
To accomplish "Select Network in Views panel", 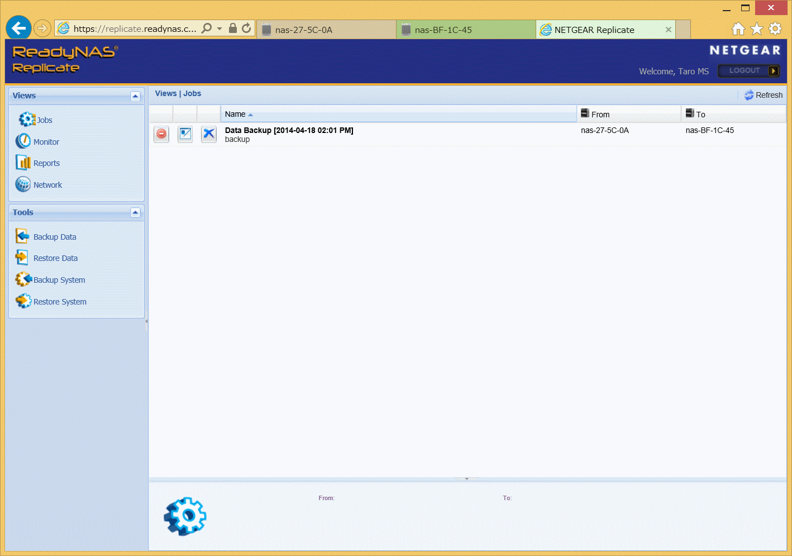I will tap(47, 185).
